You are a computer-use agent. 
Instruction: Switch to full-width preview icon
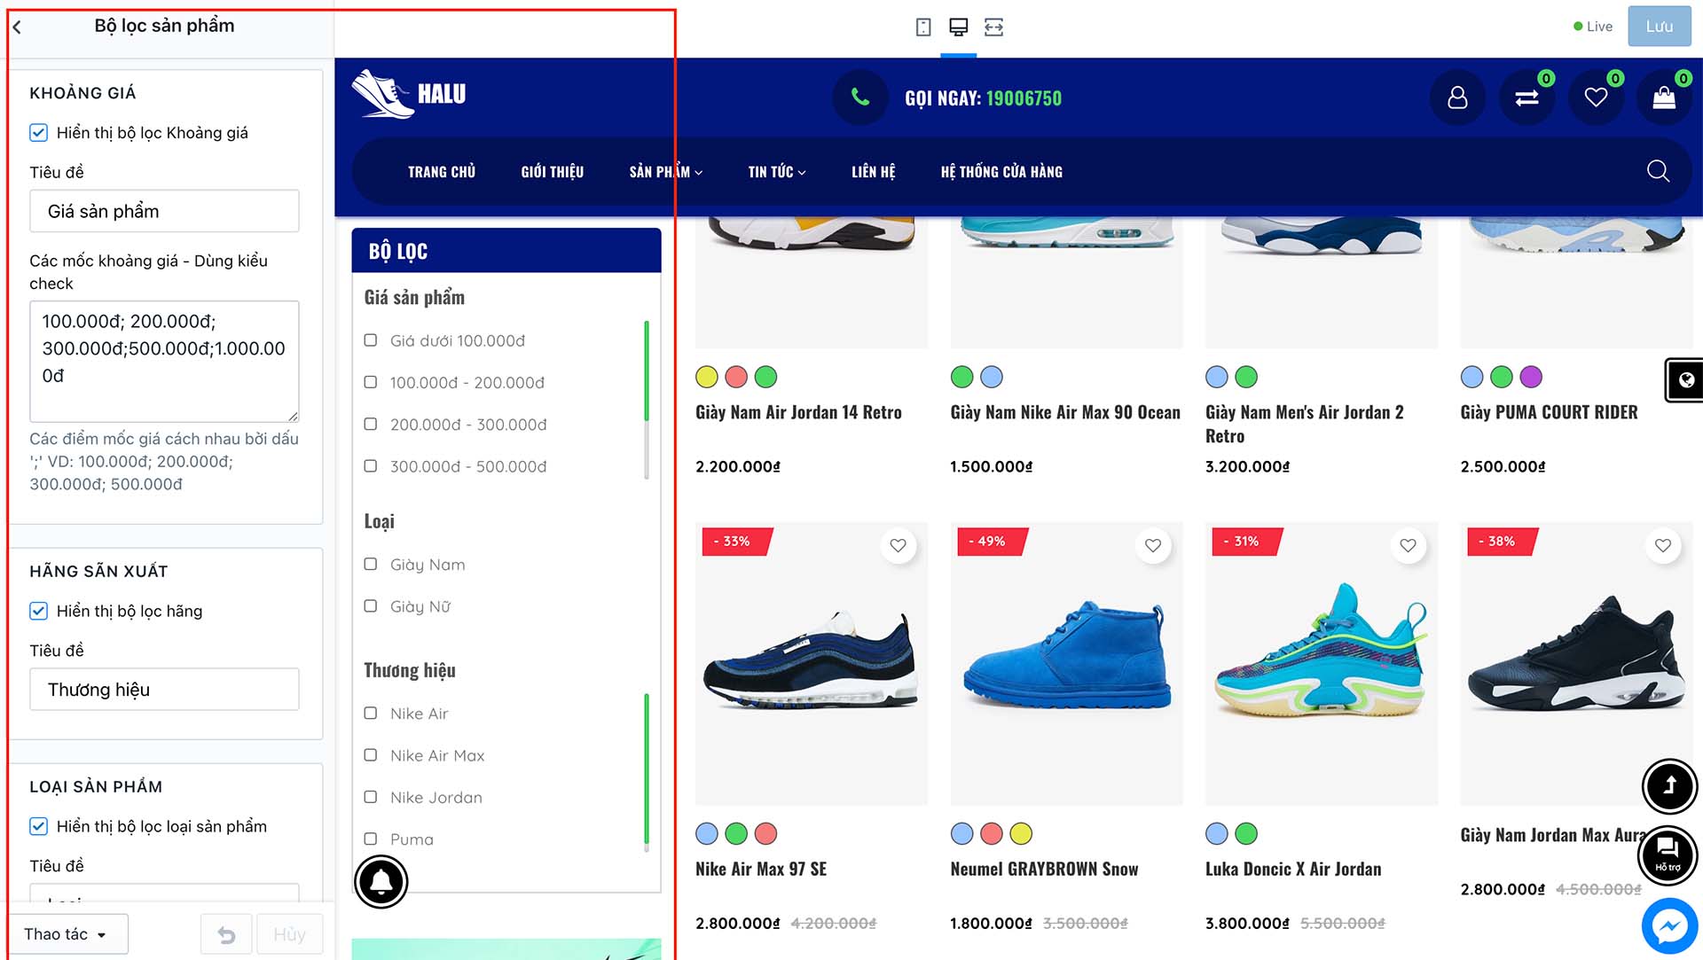pyautogui.click(x=993, y=27)
